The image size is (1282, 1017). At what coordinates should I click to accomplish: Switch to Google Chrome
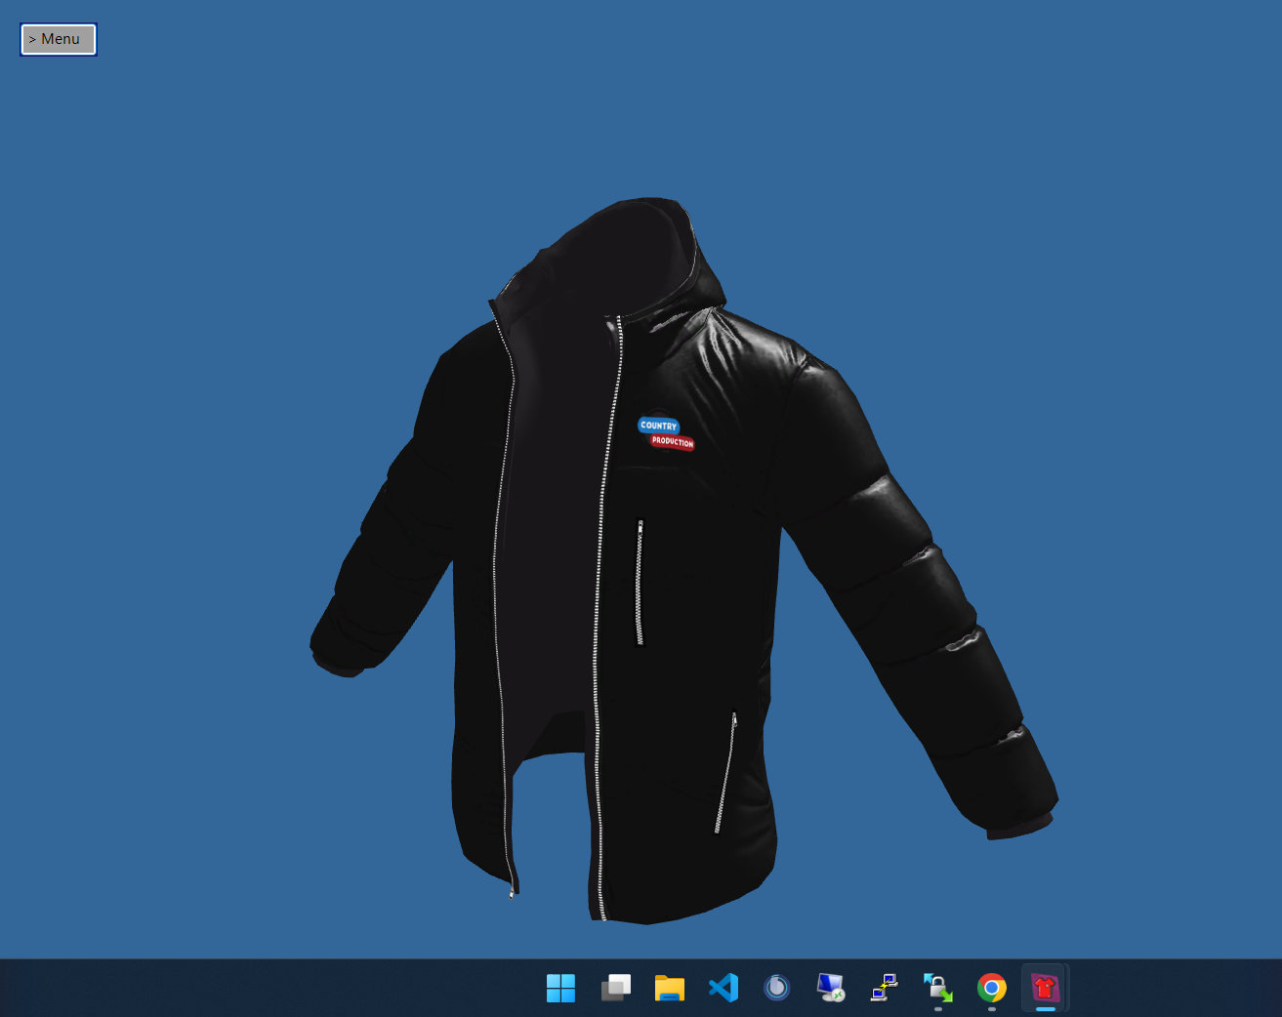pyautogui.click(x=992, y=988)
